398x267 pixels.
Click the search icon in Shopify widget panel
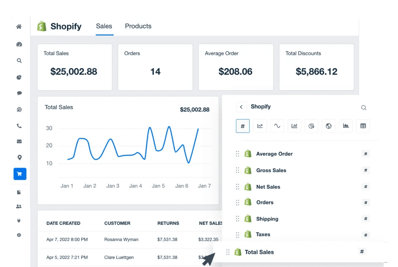(364, 107)
